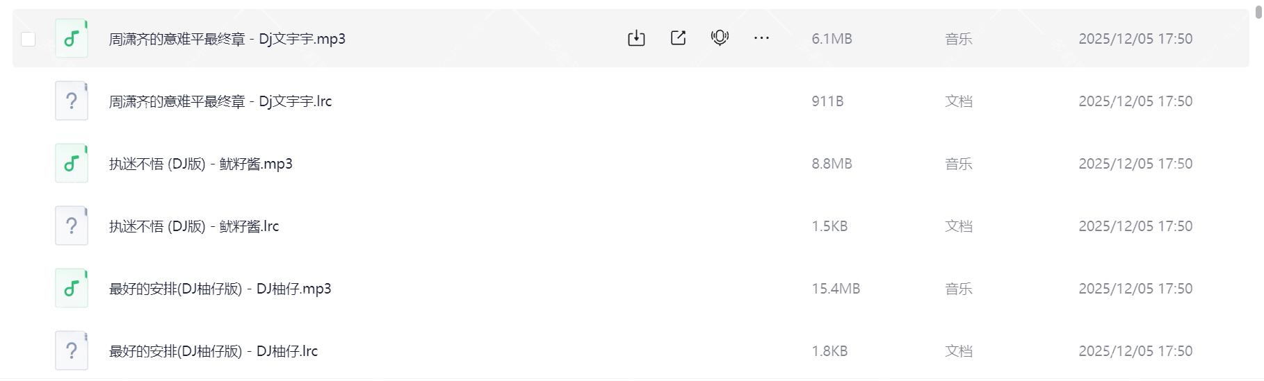Screen dimensions: 1264x381
Task: Click share icon on hovered row
Action: [678, 38]
